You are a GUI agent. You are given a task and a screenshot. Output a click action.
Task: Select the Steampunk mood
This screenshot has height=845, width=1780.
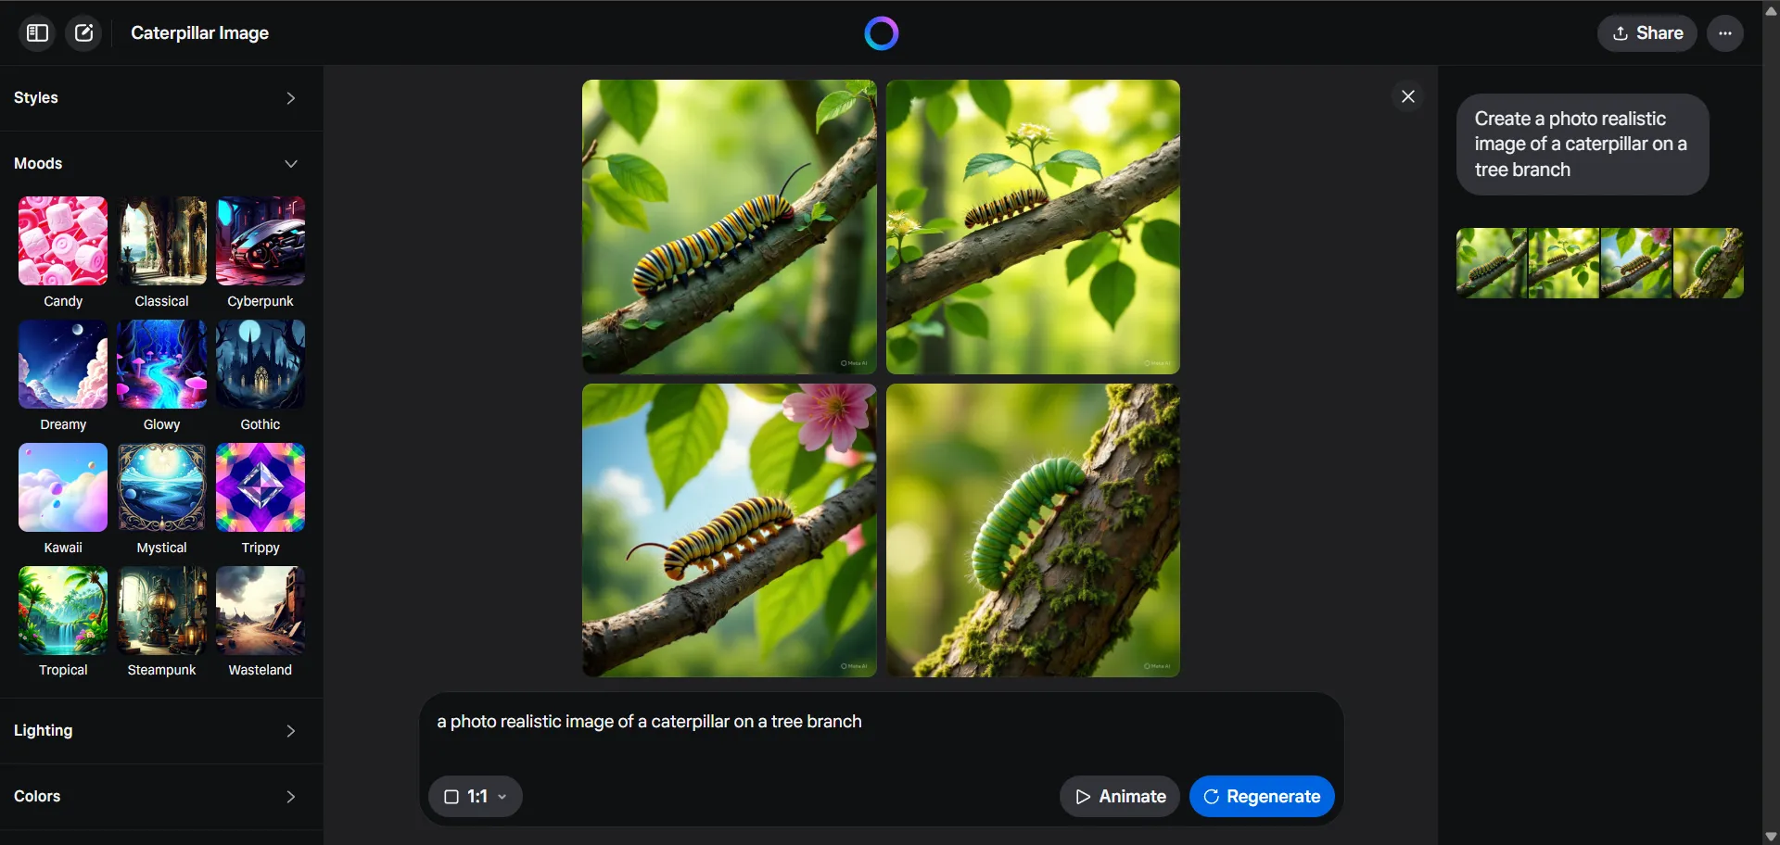(x=161, y=610)
